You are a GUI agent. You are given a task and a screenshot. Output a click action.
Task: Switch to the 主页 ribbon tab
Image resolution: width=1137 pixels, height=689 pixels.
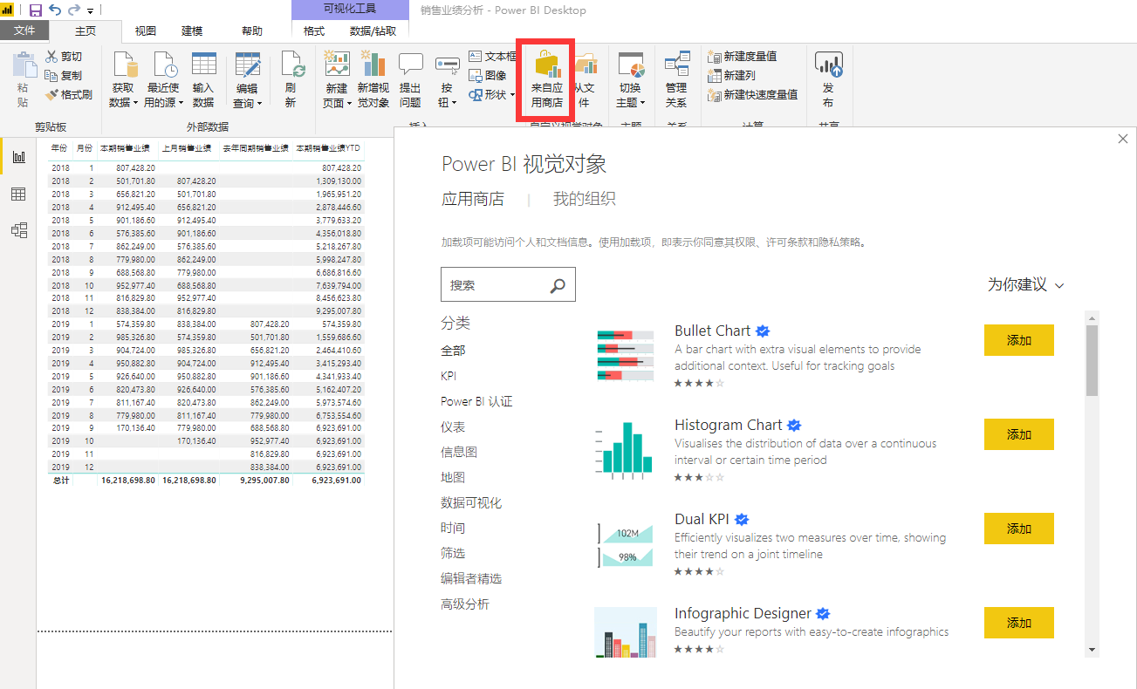coord(86,31)
